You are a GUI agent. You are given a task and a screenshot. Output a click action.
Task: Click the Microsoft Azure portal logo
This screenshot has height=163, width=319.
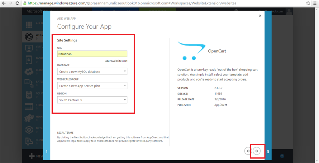(x=35, y=11)
